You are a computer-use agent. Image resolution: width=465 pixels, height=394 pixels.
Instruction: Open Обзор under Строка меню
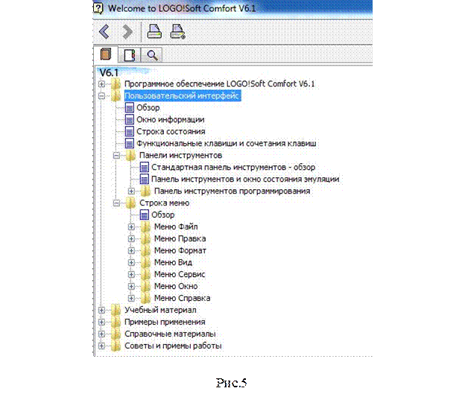tap(162, 215)
